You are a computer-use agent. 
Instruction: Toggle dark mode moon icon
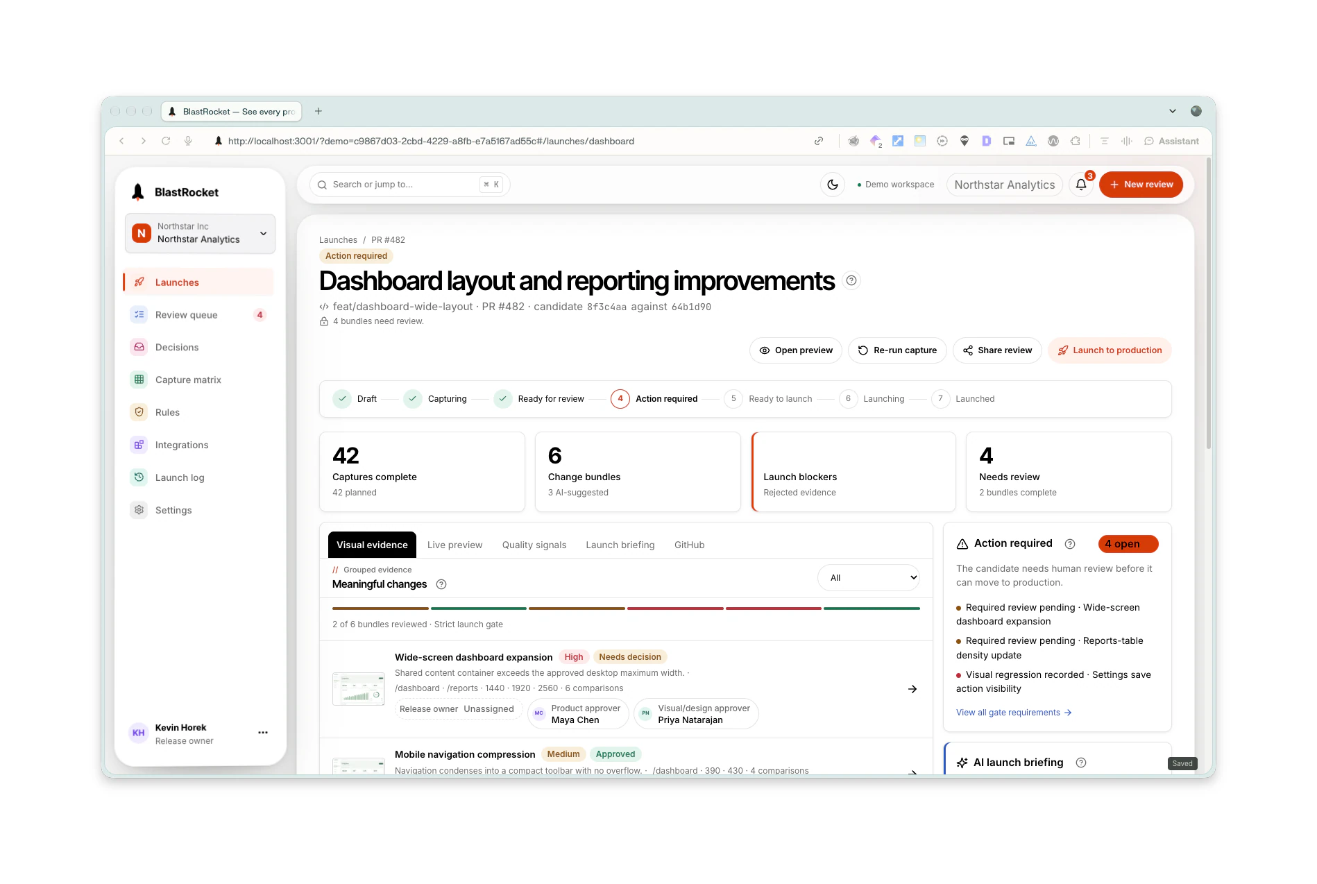833,185
